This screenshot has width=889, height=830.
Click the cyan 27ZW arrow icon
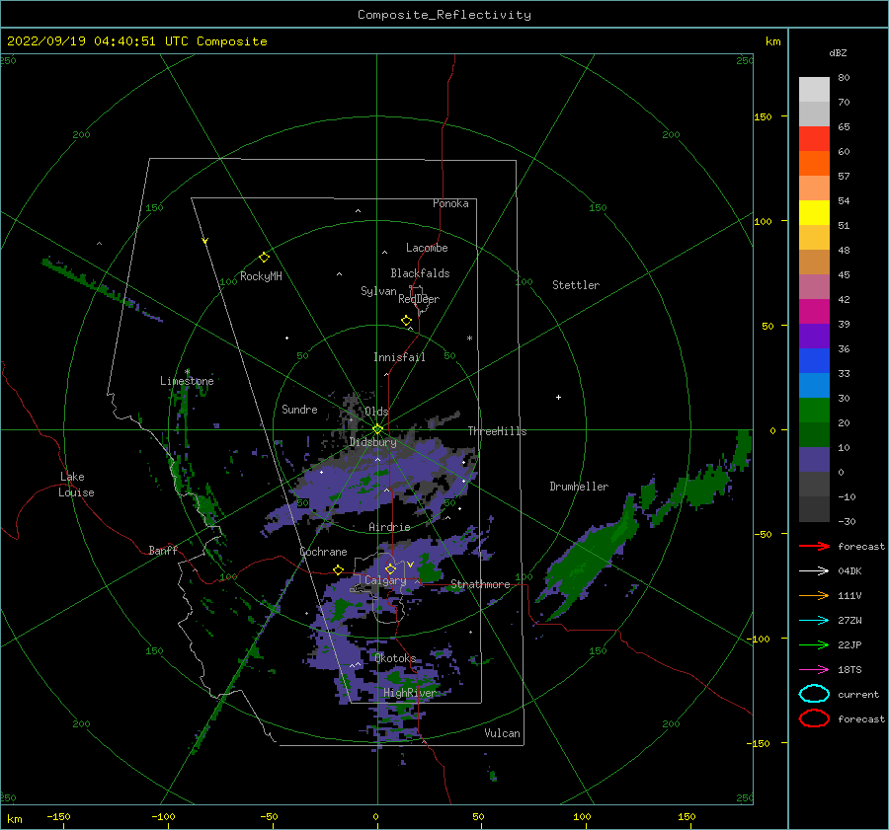click(x=814, y=621)
